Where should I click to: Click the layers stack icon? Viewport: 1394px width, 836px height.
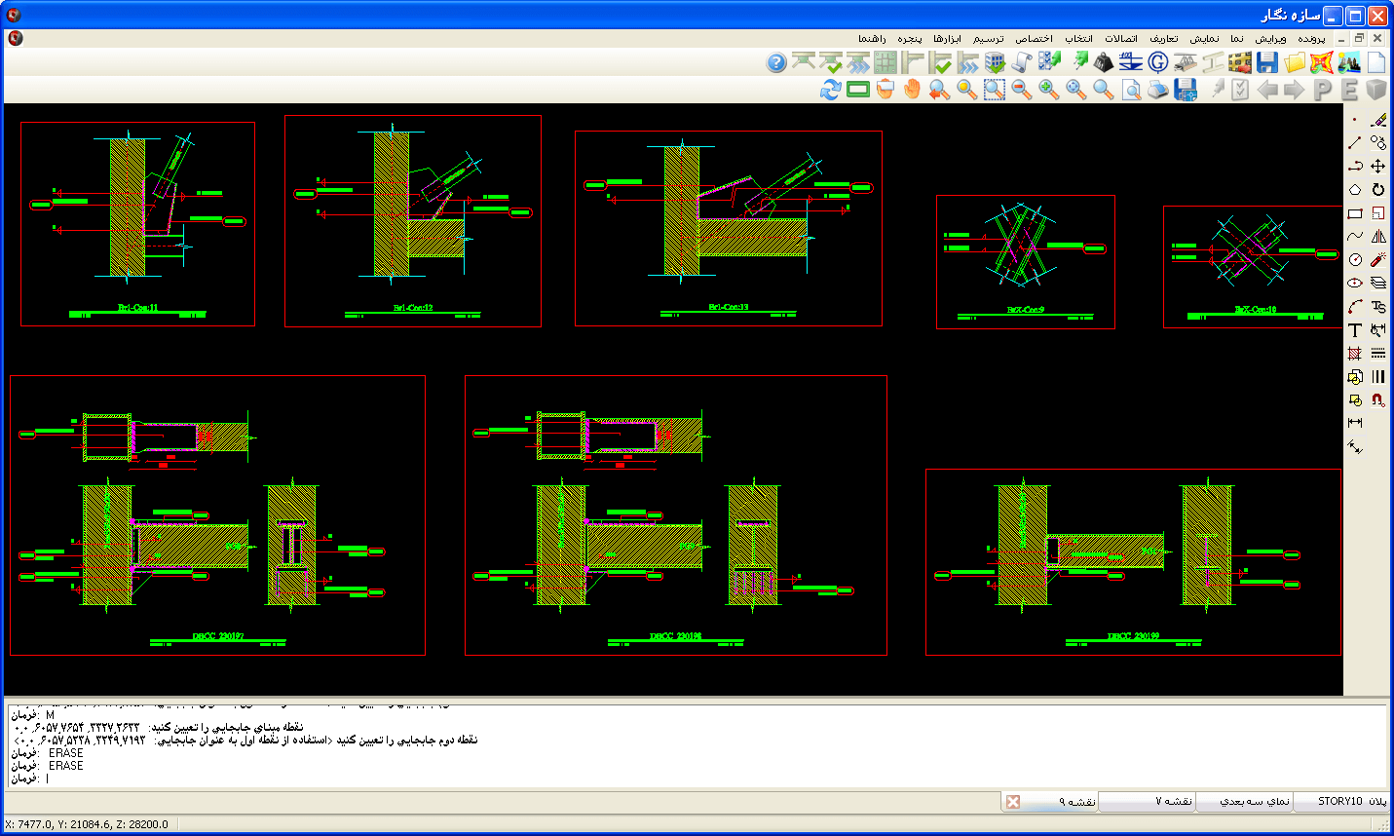[1378, 284]
